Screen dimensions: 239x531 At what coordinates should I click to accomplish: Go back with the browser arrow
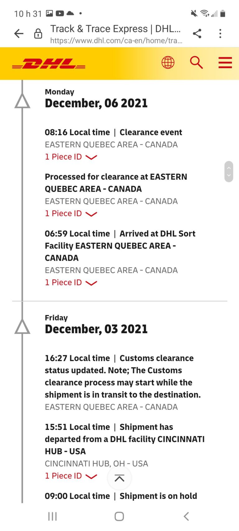(x=19, y=34)
